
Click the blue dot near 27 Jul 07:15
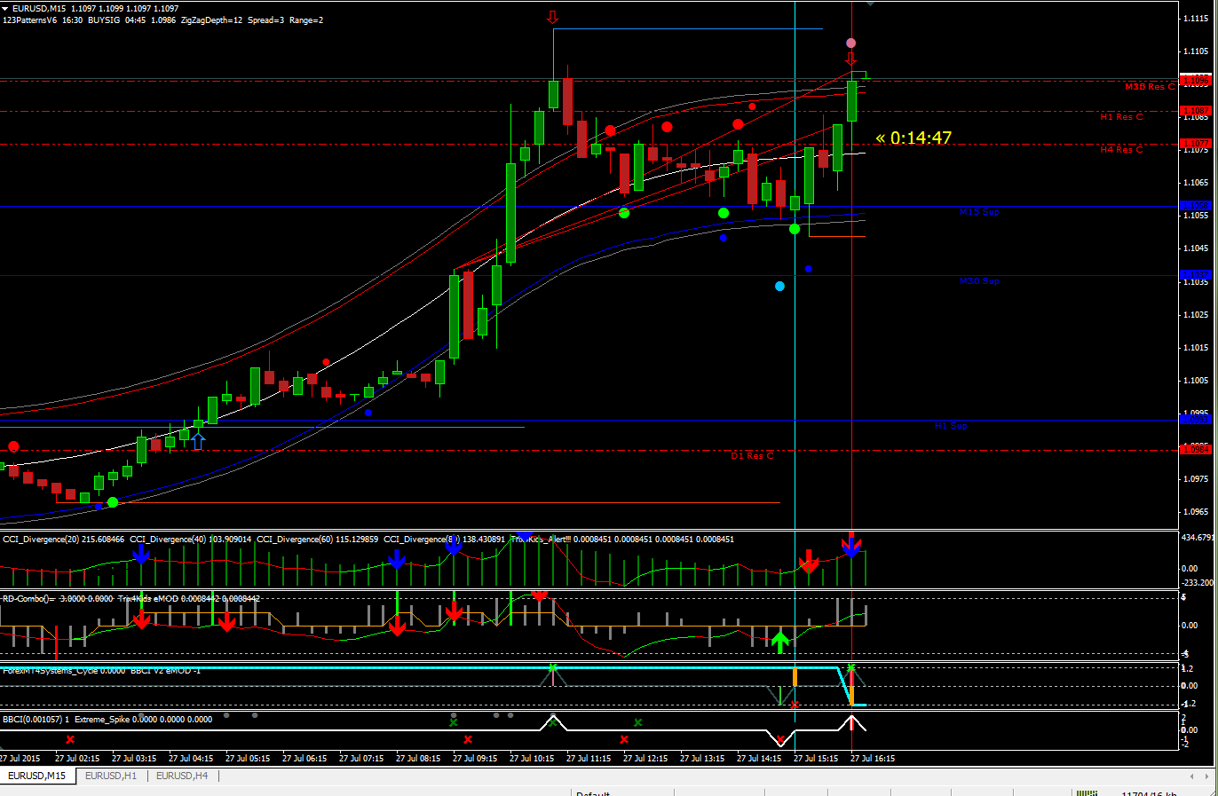368,413
